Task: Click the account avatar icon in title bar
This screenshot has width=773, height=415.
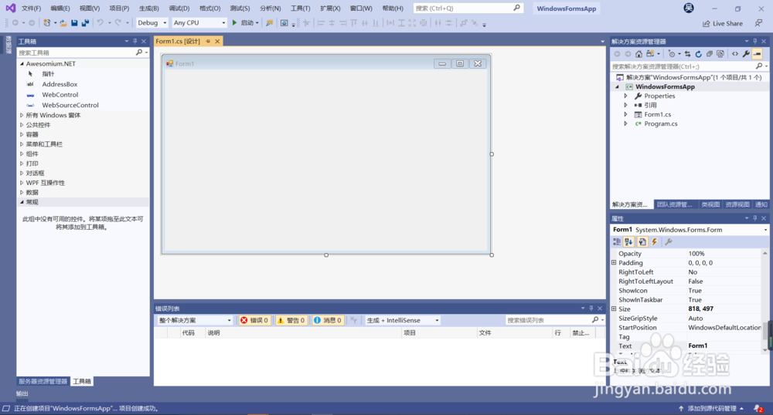Action: pos(689,8)
